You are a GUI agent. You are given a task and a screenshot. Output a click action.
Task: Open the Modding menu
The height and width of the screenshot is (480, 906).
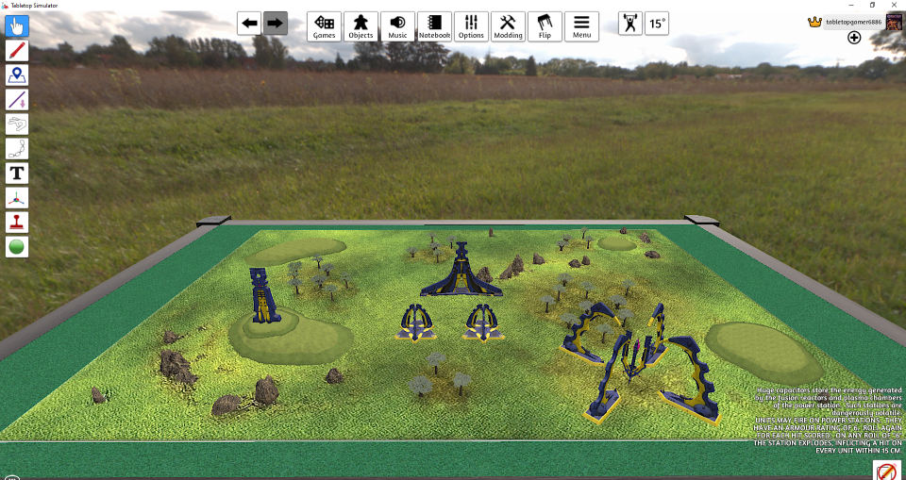pyautogui.click(x=509, y=26)
